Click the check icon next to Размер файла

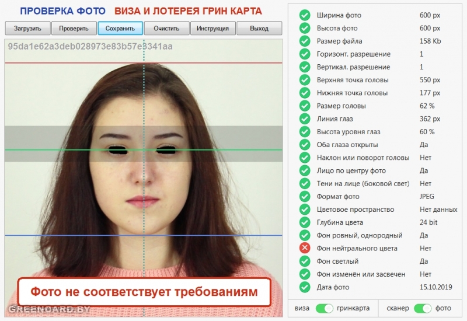[x=305, y=41]
